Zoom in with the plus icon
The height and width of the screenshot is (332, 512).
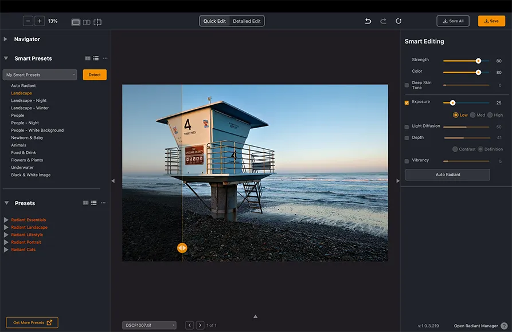(x=40, y=21)
